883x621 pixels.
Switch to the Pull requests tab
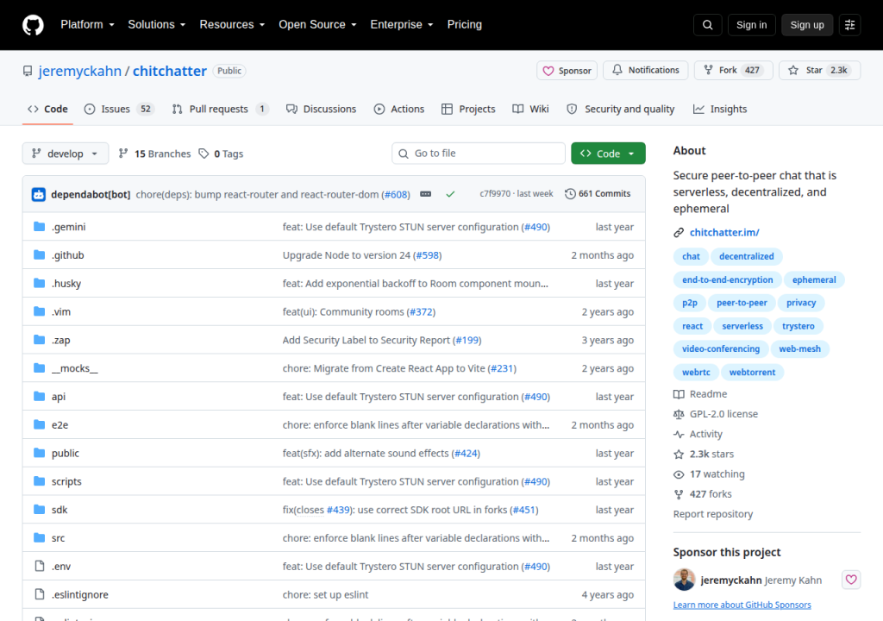point(219,109)
